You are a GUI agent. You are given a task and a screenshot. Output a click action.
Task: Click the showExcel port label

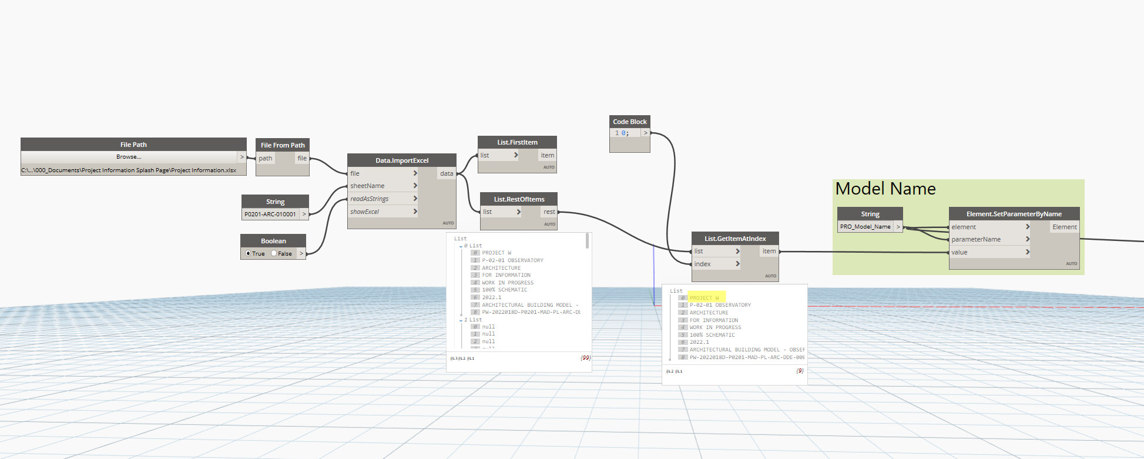364,212
